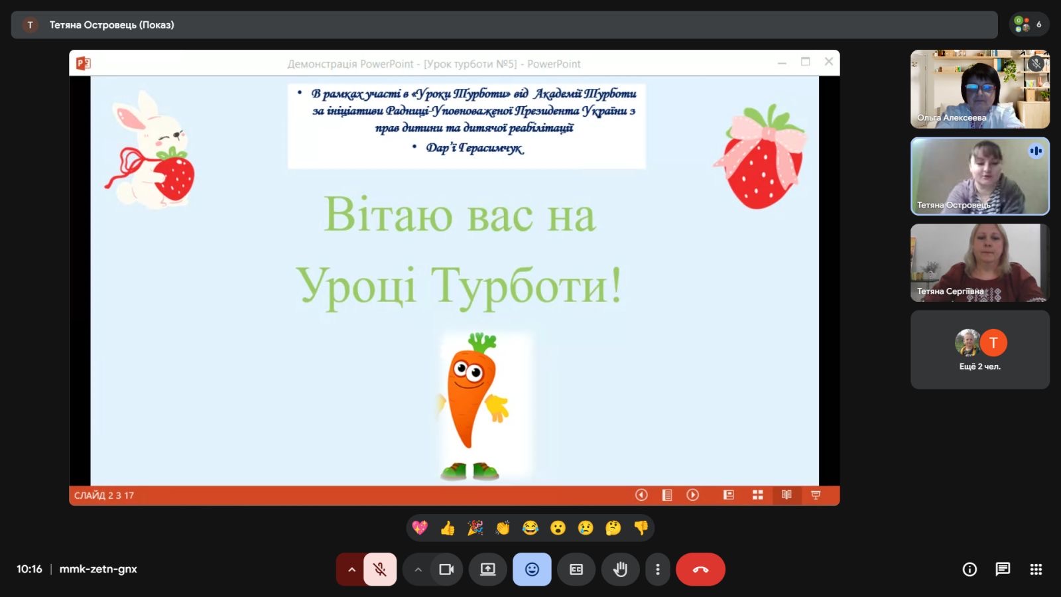Toggle the emoji reactions button

click(532, 569)
